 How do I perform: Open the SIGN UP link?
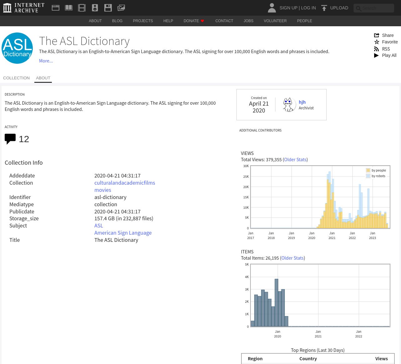coord(288,8)
